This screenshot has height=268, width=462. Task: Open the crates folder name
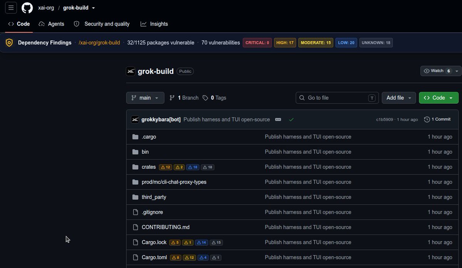(149, 167)
